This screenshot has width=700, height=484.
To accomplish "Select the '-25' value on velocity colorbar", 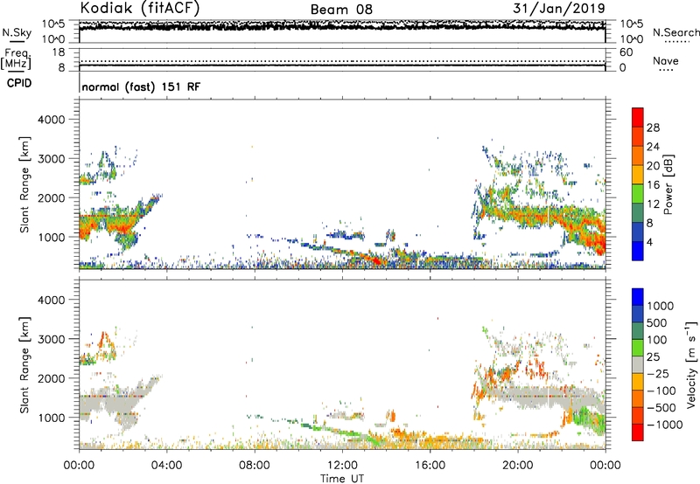I will (658, 374).
